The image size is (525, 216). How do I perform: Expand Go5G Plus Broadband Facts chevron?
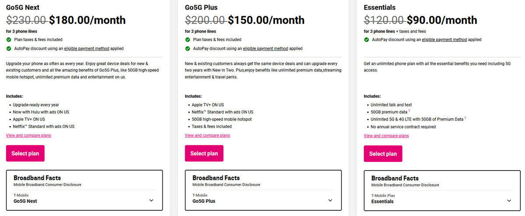coord(330,201)
